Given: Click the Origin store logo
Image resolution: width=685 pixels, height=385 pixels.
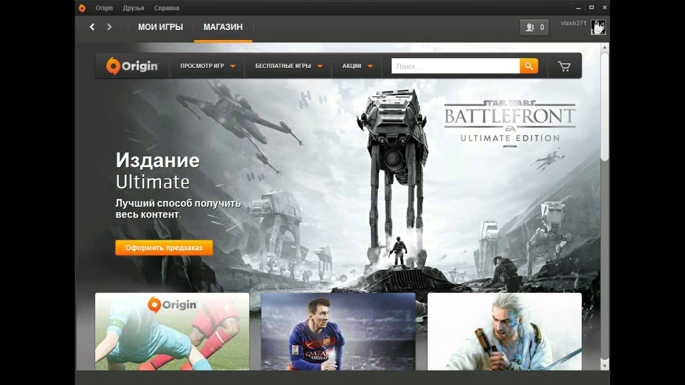Looking at the screenshot, I should pyautogui.click(x=132, y=66).
